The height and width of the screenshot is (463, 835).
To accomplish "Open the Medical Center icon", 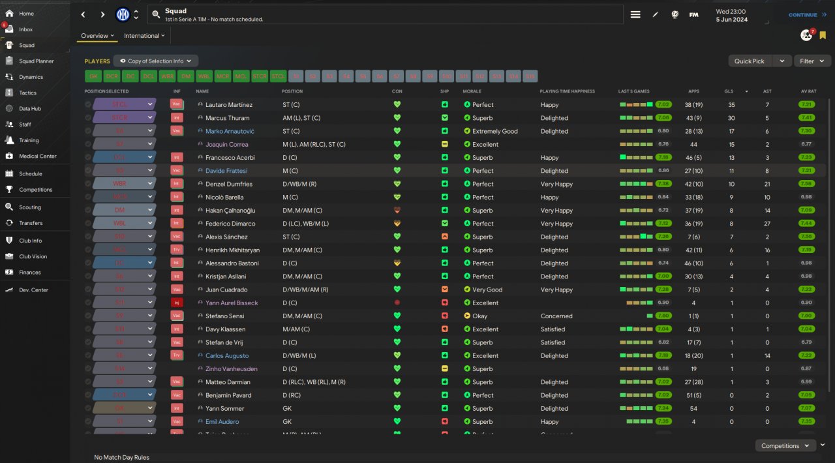I will [x=9, y=156].
